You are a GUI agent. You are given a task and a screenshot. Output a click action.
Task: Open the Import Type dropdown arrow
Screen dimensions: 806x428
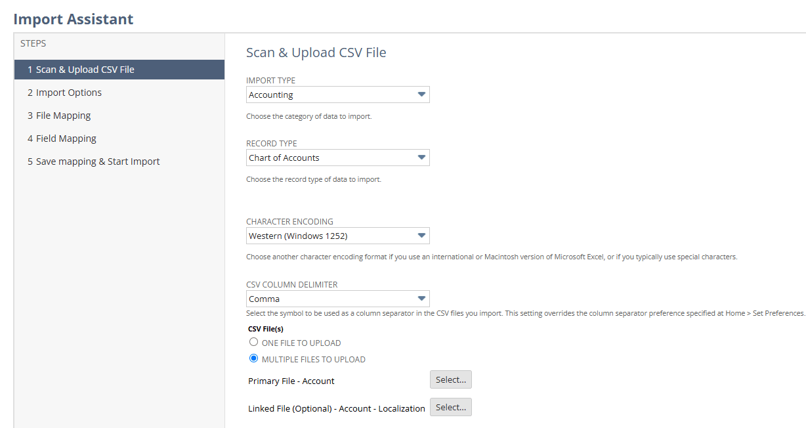coord(421,95)
